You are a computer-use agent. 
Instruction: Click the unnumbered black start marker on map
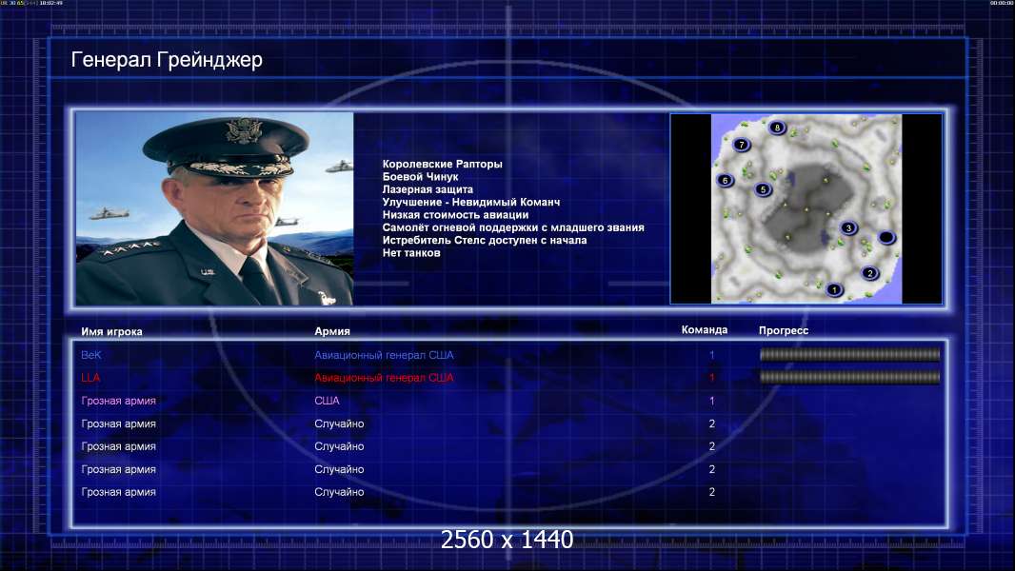(886, 238)
